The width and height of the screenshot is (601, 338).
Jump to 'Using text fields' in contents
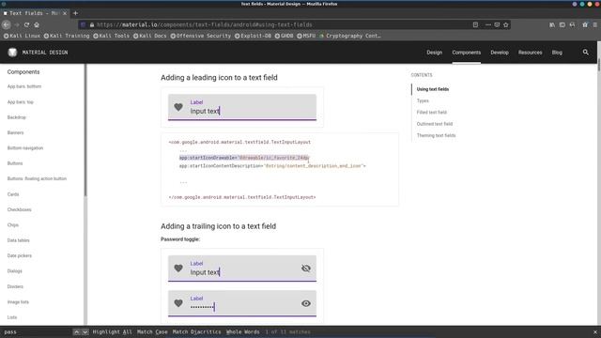point(432,89)
